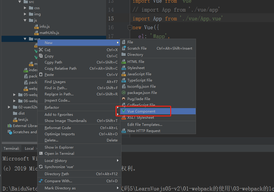The height and width of the screenshot is (192, 274).
Task: Click the Paste clipboard icon
Action: [x=41, y=74]
